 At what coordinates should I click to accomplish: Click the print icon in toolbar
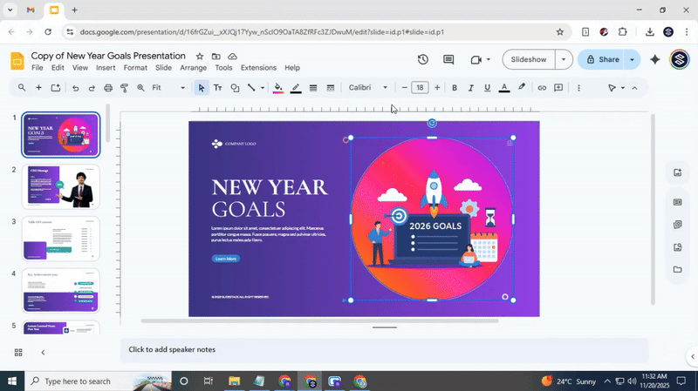(x=108, y=88)
